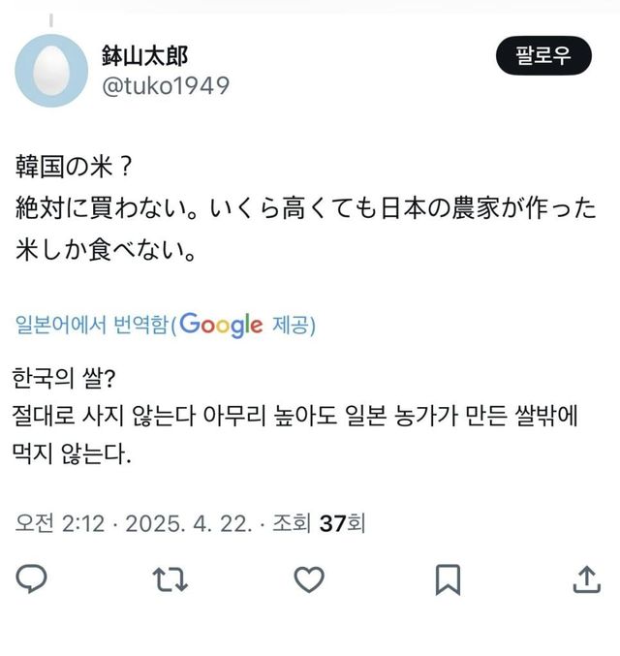Tap the share upload icon

click(585, 578)
